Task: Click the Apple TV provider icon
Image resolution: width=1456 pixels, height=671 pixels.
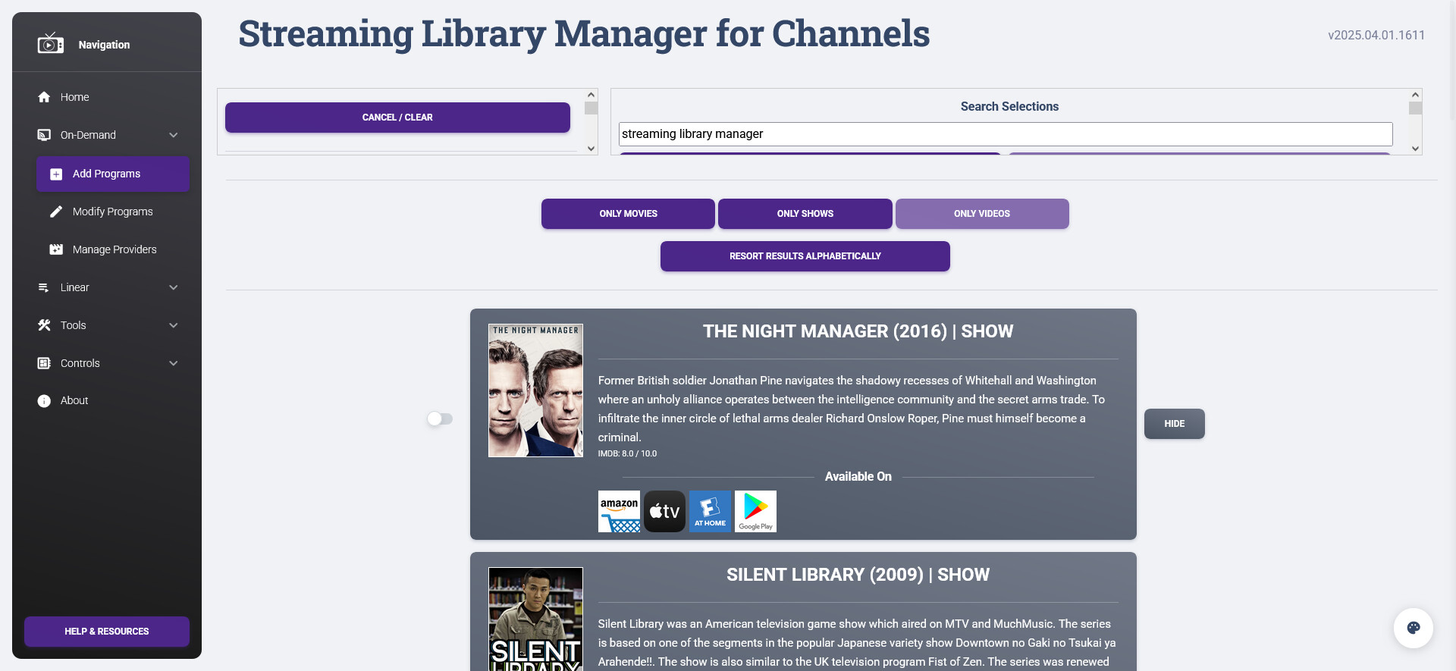Action: [x=664, y=511]
